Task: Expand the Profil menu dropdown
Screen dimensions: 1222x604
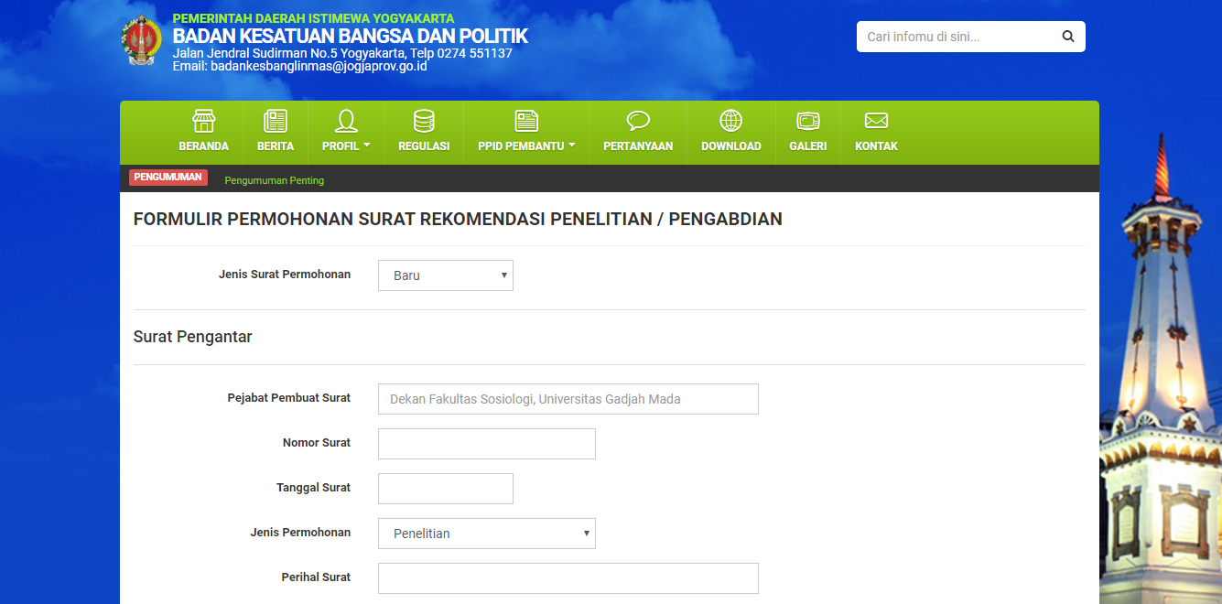Action: [346, 146]
